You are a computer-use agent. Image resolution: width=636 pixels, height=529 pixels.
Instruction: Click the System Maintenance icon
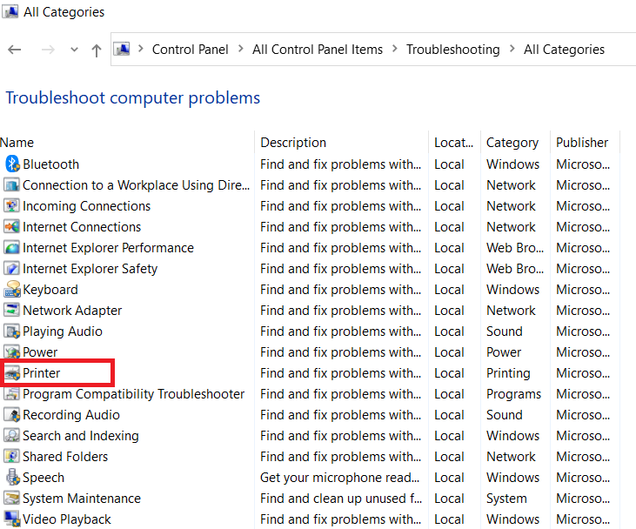click(x=12, y=499)
